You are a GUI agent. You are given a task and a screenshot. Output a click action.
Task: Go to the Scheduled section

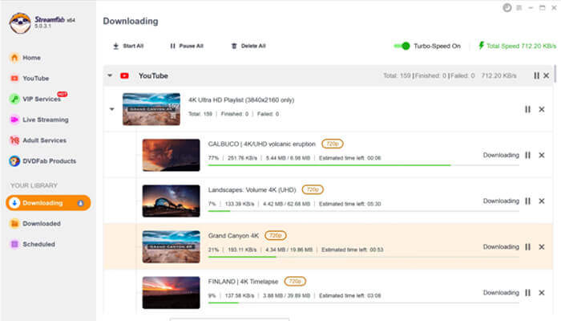pos(38,244)
